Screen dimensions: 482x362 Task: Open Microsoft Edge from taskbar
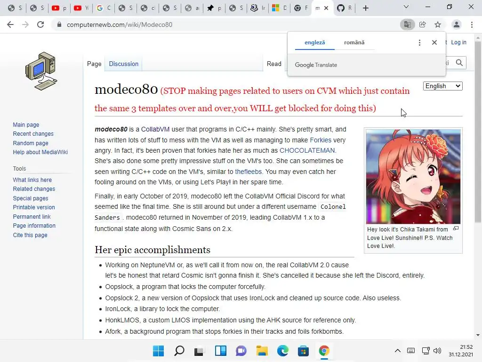(x=283, y=351)
